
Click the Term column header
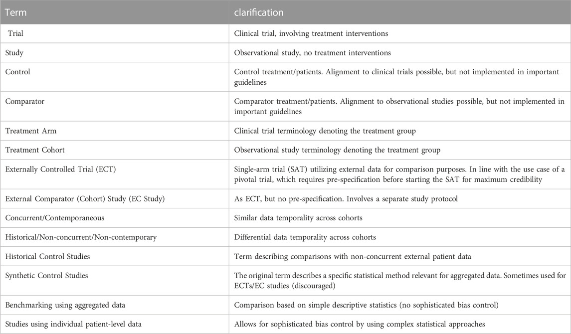[x=114, y=12]
